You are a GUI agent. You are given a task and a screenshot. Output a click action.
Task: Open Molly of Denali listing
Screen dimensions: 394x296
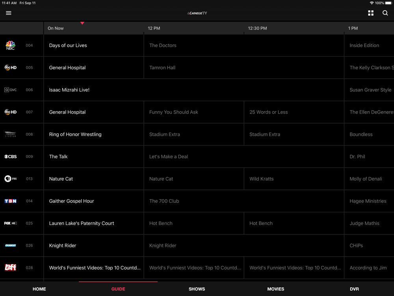point(369,179)
